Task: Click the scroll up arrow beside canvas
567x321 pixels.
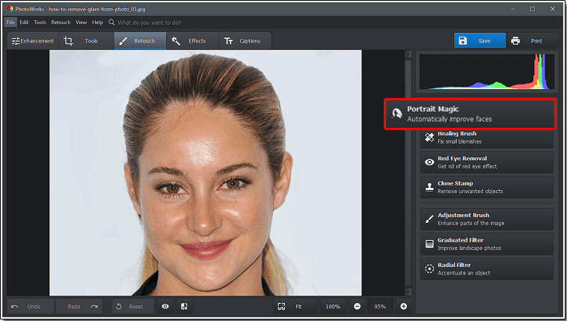Action: pyautogui.click(x=408, y=55)
